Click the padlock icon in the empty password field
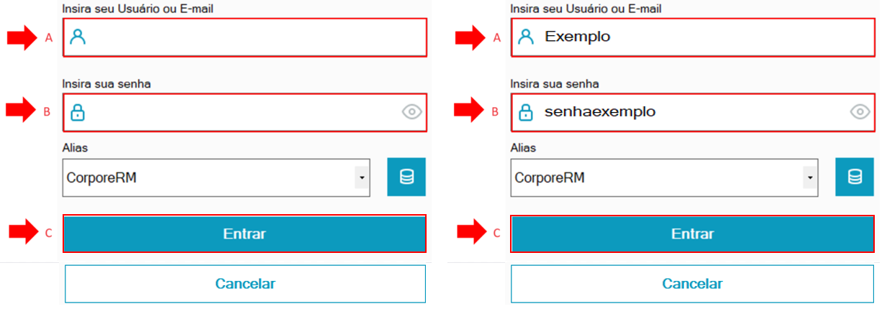This screenshot has height=314, width=887. coord(77,112)
